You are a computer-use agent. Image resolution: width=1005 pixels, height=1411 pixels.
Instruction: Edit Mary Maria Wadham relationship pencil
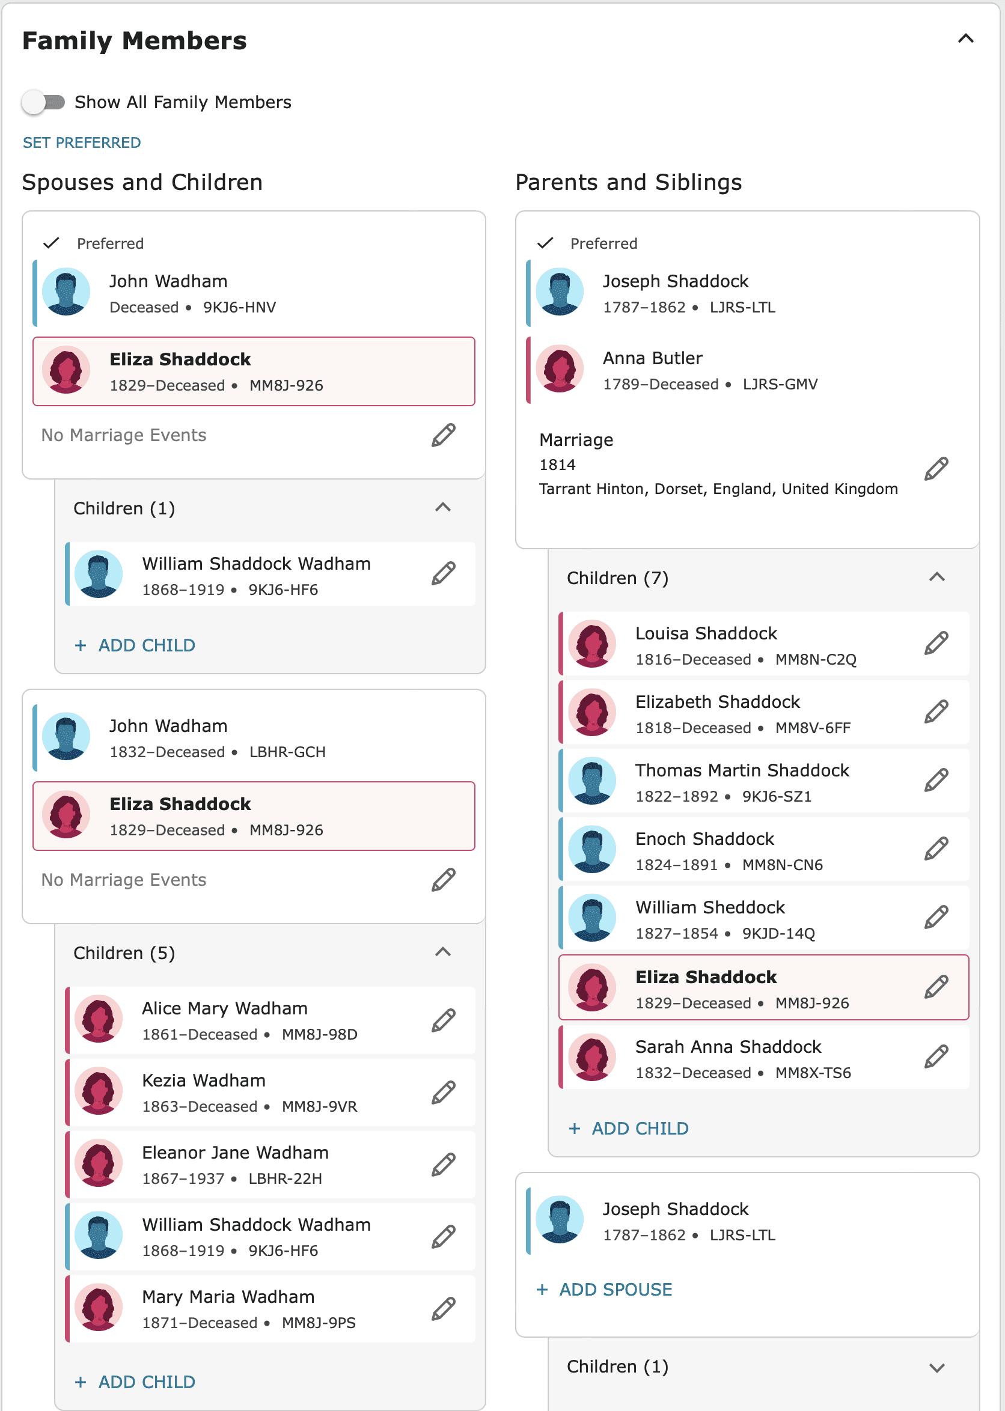pos(443,1309)
